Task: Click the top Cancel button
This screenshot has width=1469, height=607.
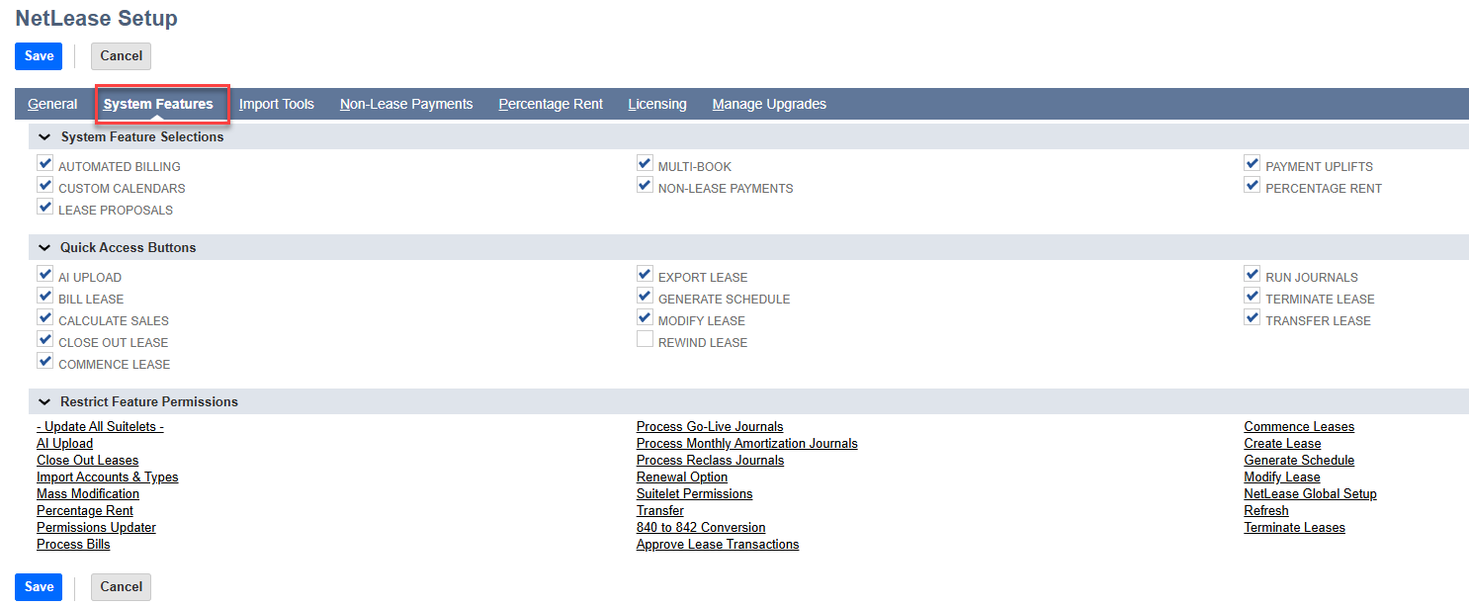Action: pos(121,56)
